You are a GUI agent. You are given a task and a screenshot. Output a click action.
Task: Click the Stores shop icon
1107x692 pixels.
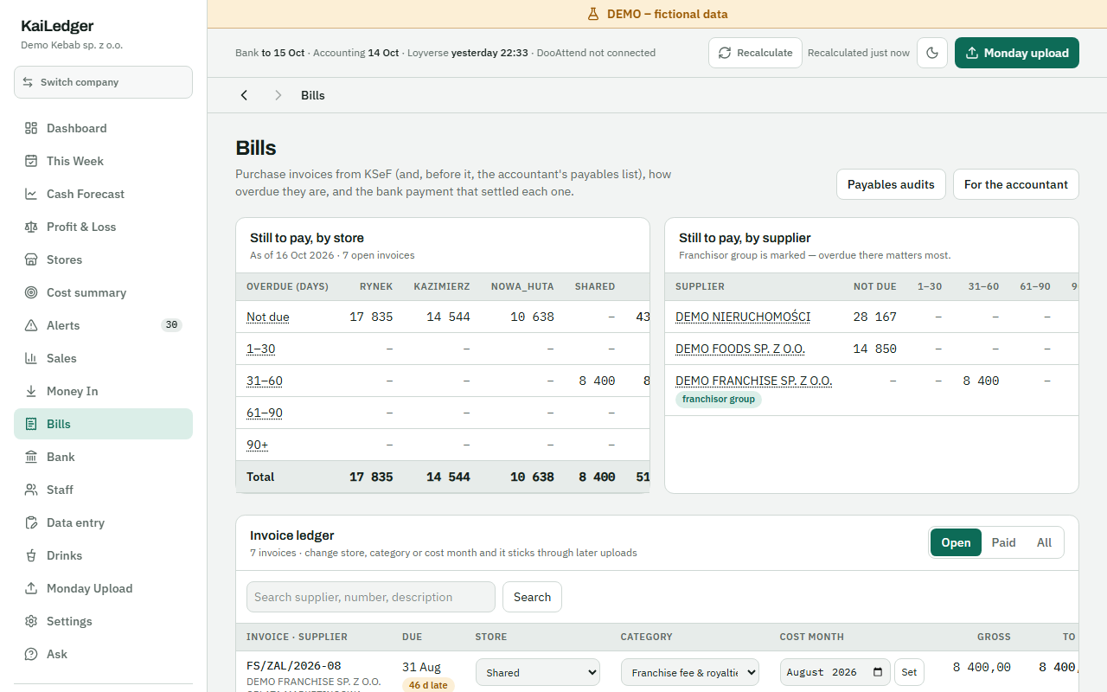tap(31, 259)
